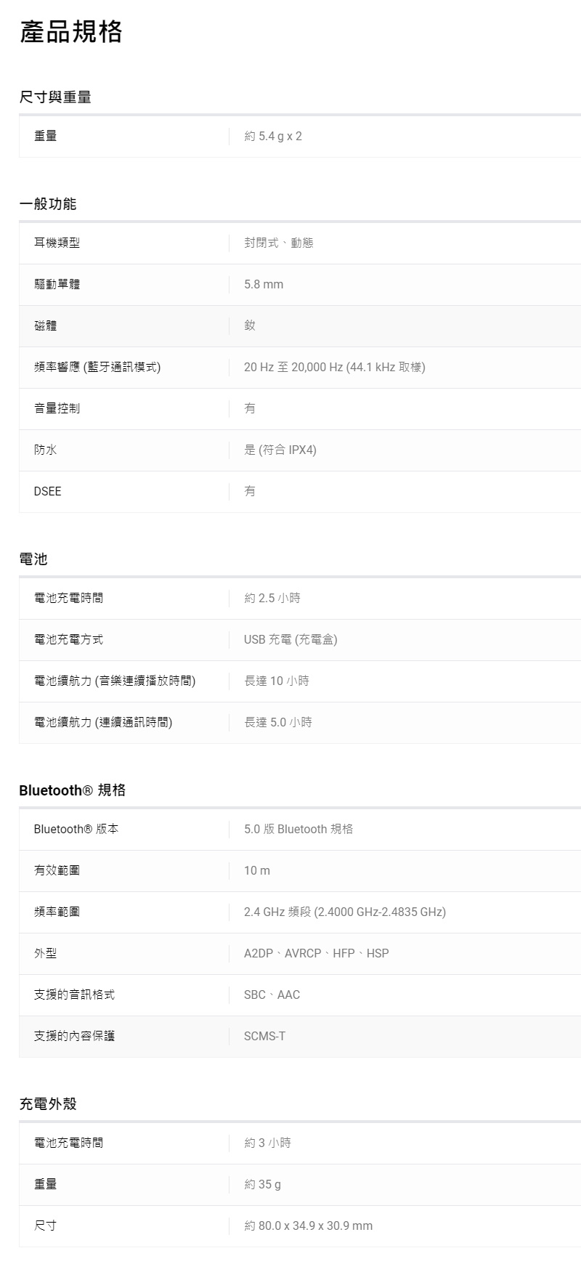Viewport: 581px width, 1264px height.
Task: Click the 是 (符合 IPX4) value
Action: point(280,450)
